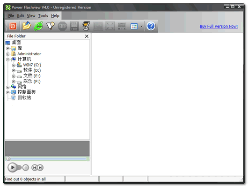The width and height of the screenshot is (248, 187).
Task: Click the red power exit toolbar icon
Action: tap(13, 26)
